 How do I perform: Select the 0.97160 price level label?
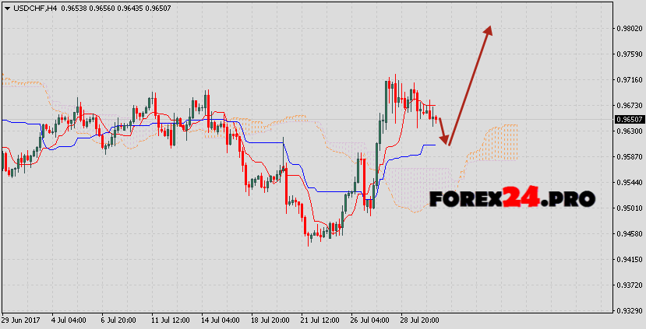[628, 80]
